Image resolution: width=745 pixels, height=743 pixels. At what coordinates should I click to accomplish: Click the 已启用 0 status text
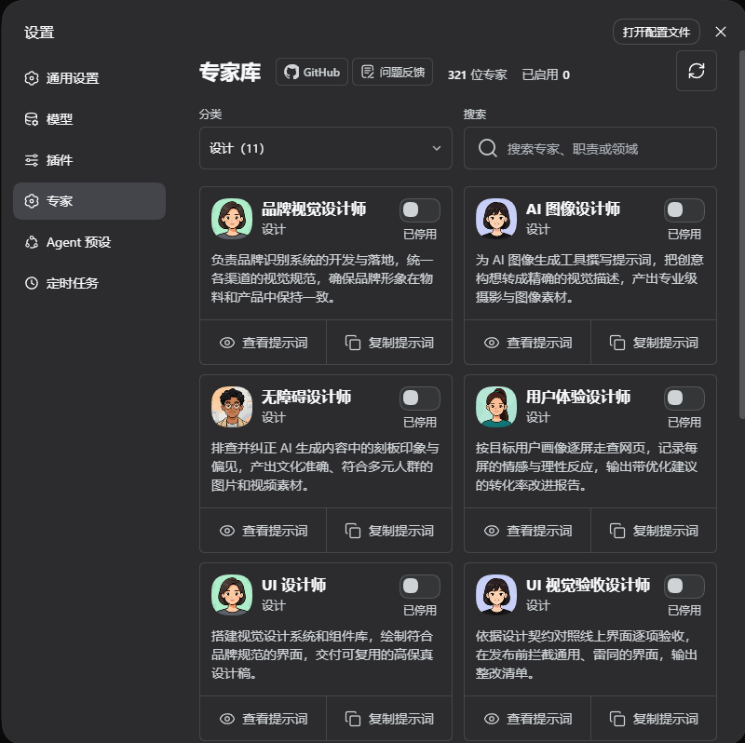click(x=546, y=75)
